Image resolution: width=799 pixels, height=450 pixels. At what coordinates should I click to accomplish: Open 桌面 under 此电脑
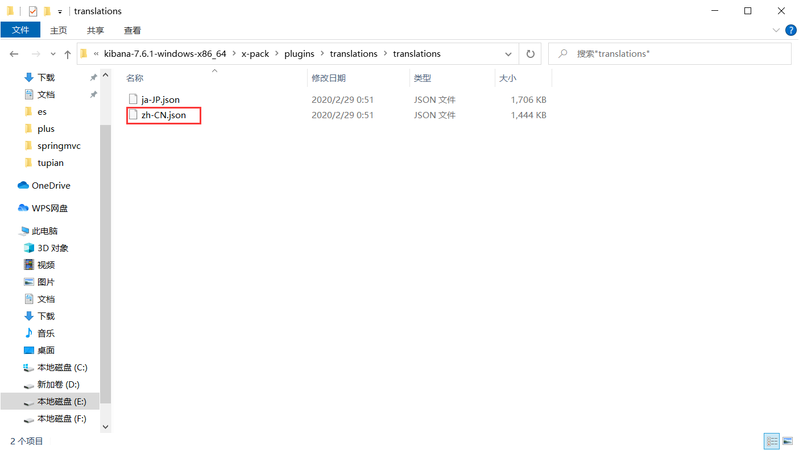[x=46, y=350]
